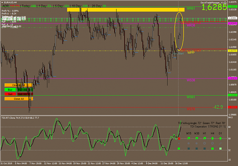Click the grey dot under M30 arrow
The width and height of the screenshot is (238, 166).
[196, 143]
